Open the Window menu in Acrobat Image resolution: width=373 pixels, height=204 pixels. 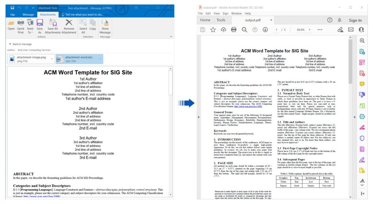pos(236,13)
